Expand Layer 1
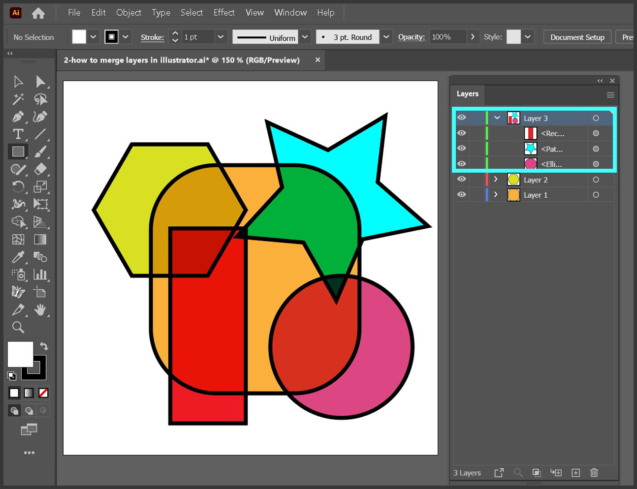Viewport: 637px width, 489px height. [496, 194]
